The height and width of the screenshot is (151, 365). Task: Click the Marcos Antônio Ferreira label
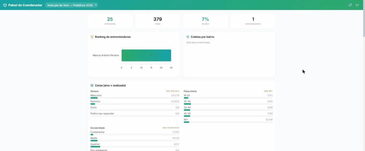pyautogui.click(x=106, y=55)
